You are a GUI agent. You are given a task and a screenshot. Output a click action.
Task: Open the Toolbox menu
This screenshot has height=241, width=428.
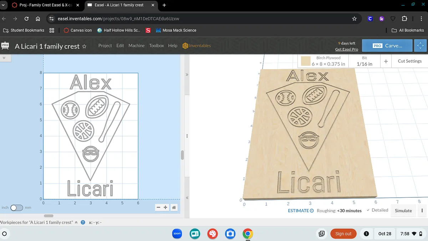(x=156, y=46)
